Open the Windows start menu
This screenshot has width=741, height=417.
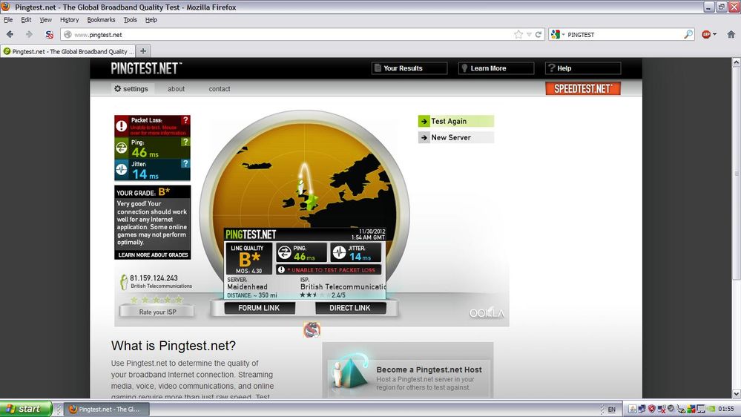[x=26, y=409]
